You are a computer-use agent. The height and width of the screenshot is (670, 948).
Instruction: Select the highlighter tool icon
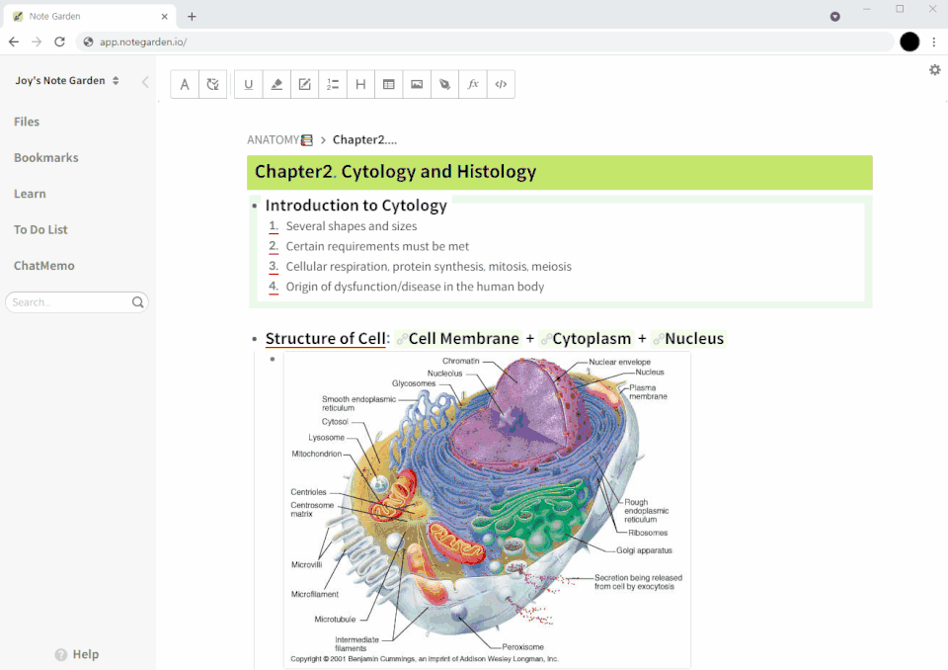[276, 85]
